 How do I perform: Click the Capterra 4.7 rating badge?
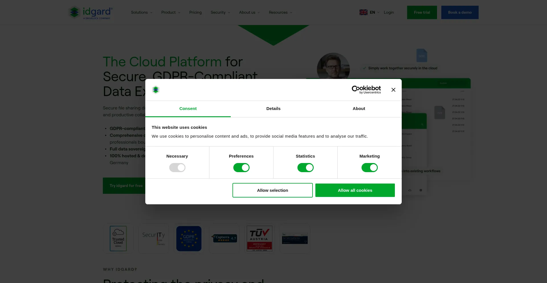point(224,238)
